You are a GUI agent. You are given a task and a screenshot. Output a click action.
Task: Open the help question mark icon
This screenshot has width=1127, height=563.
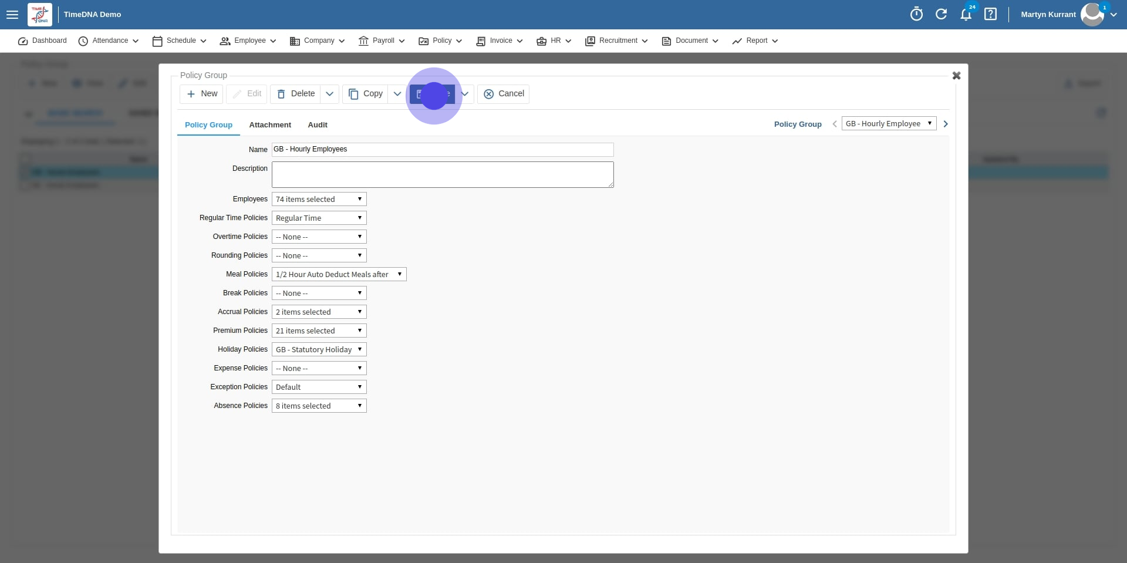point(990,14)
